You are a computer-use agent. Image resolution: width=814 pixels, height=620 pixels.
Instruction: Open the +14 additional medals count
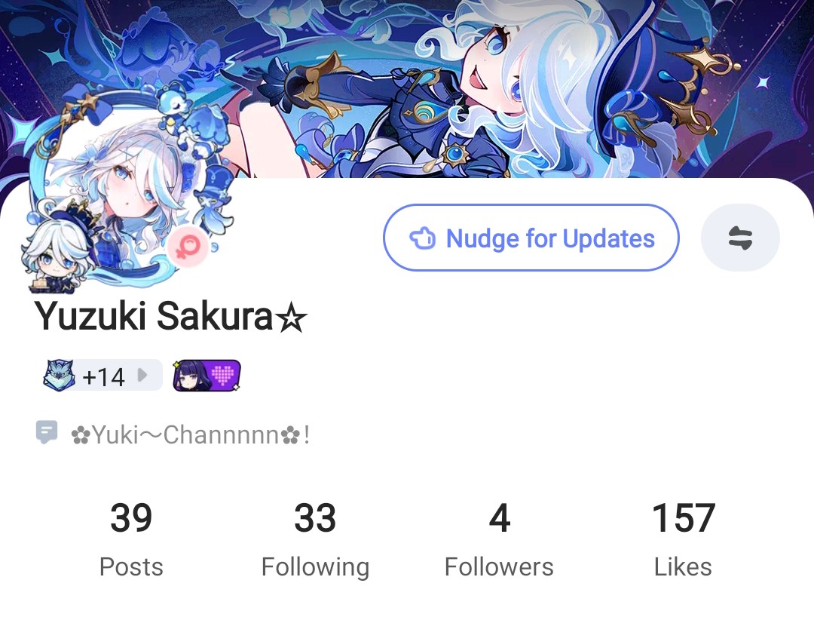[x=103, y=376]
